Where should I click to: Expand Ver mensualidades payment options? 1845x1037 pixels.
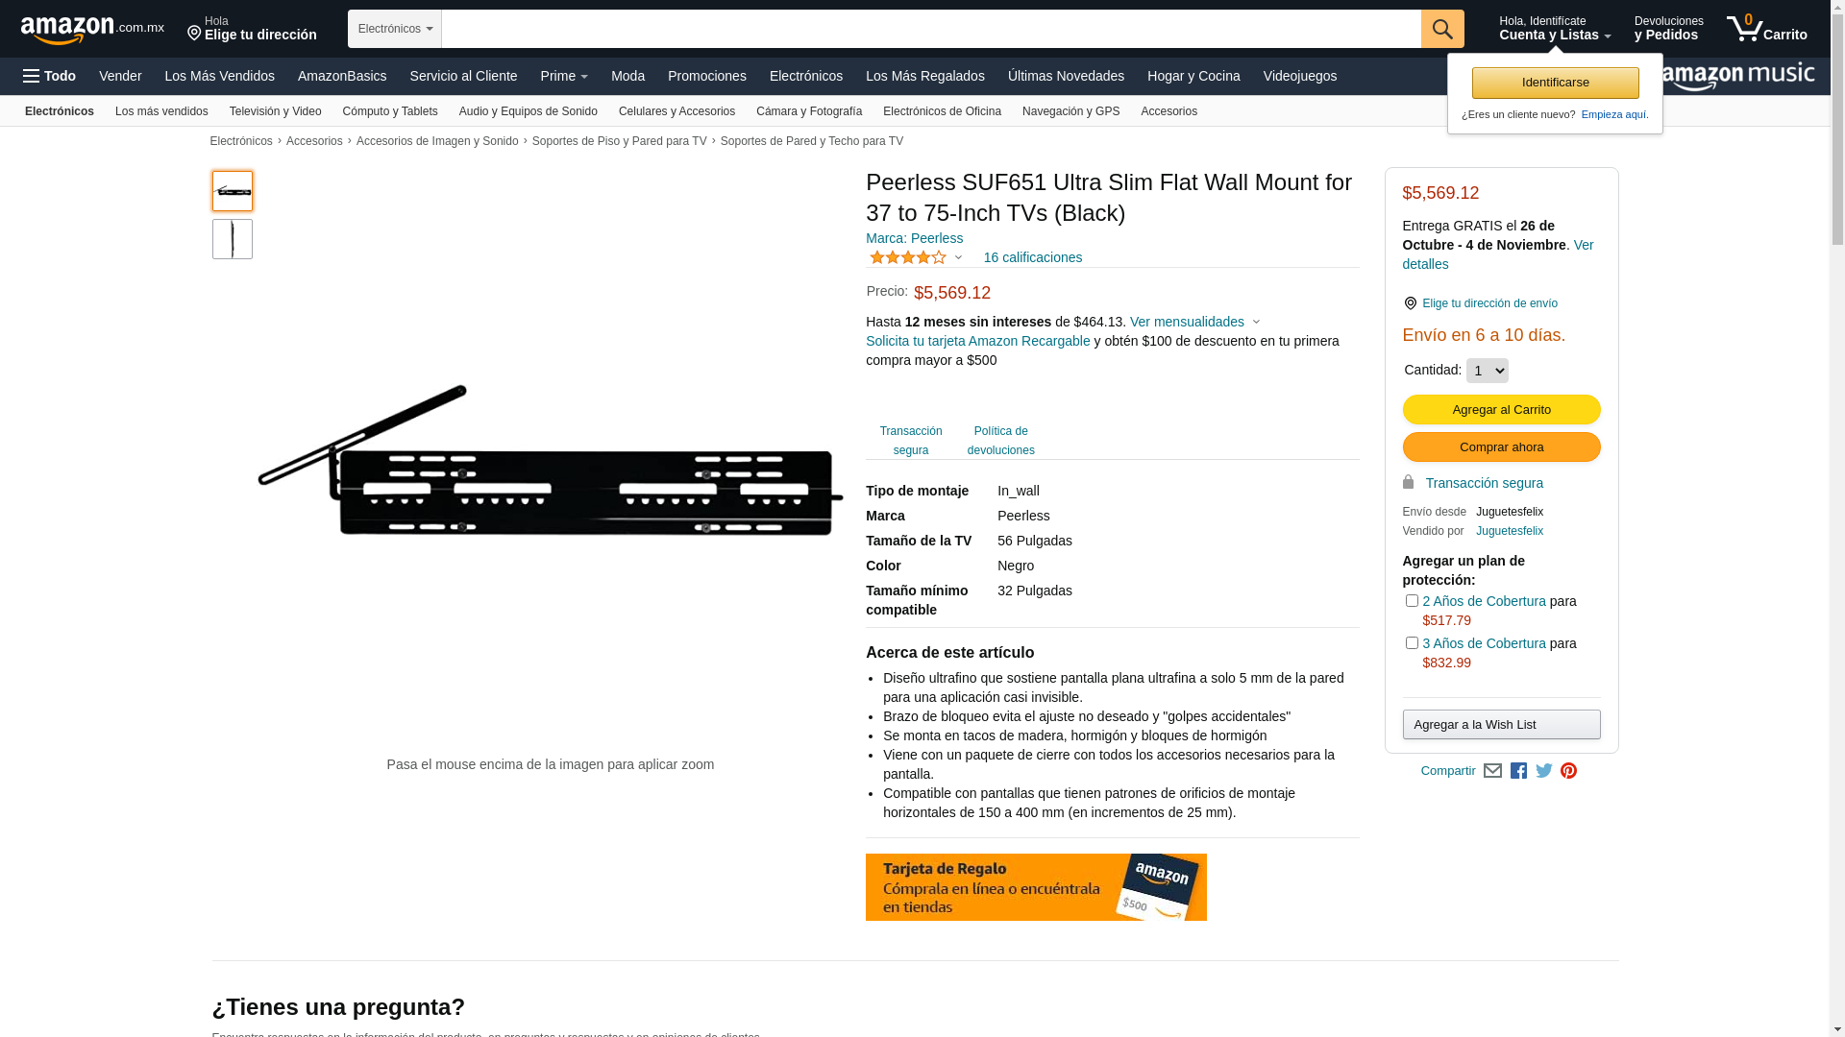[x=1194, y=322]
